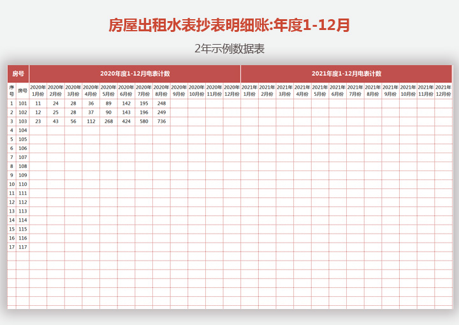Viewport: 459px width, 325px height.
Task: Select the value 248 in room 101's row
Action: point(161,103)
